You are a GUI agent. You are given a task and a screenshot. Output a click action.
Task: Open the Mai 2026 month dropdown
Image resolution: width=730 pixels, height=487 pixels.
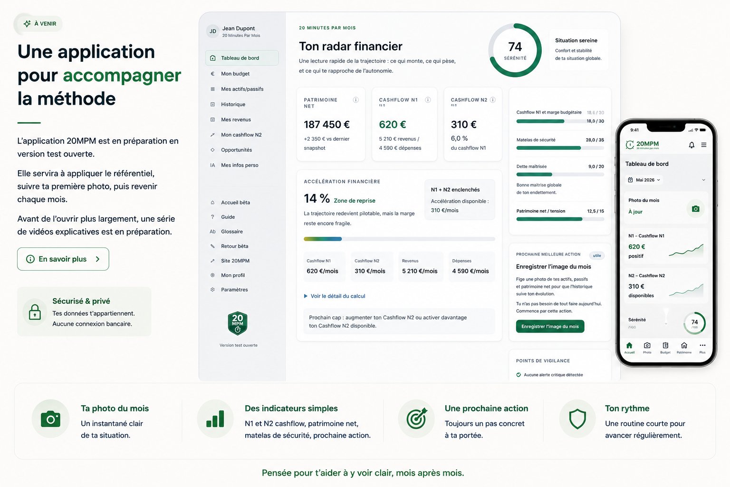coord(644,180)
